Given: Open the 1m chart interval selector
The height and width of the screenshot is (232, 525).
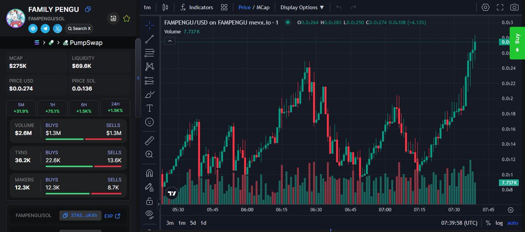Looking at the screenshot, I should click(x=147, y=7).
